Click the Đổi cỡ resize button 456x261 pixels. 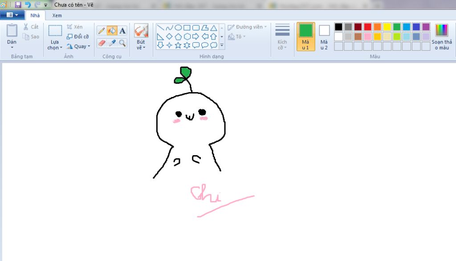(77, 36)
